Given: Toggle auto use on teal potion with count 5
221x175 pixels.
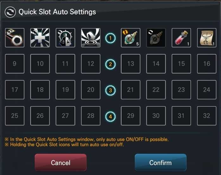Looking at the screenshot, I should pos(130,38).
